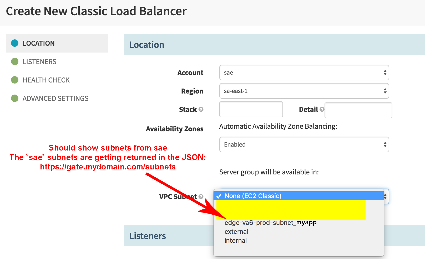Click the green ADVANCED SETTINGS step dot
The image size is (425, 259).
tap(15, 98)
